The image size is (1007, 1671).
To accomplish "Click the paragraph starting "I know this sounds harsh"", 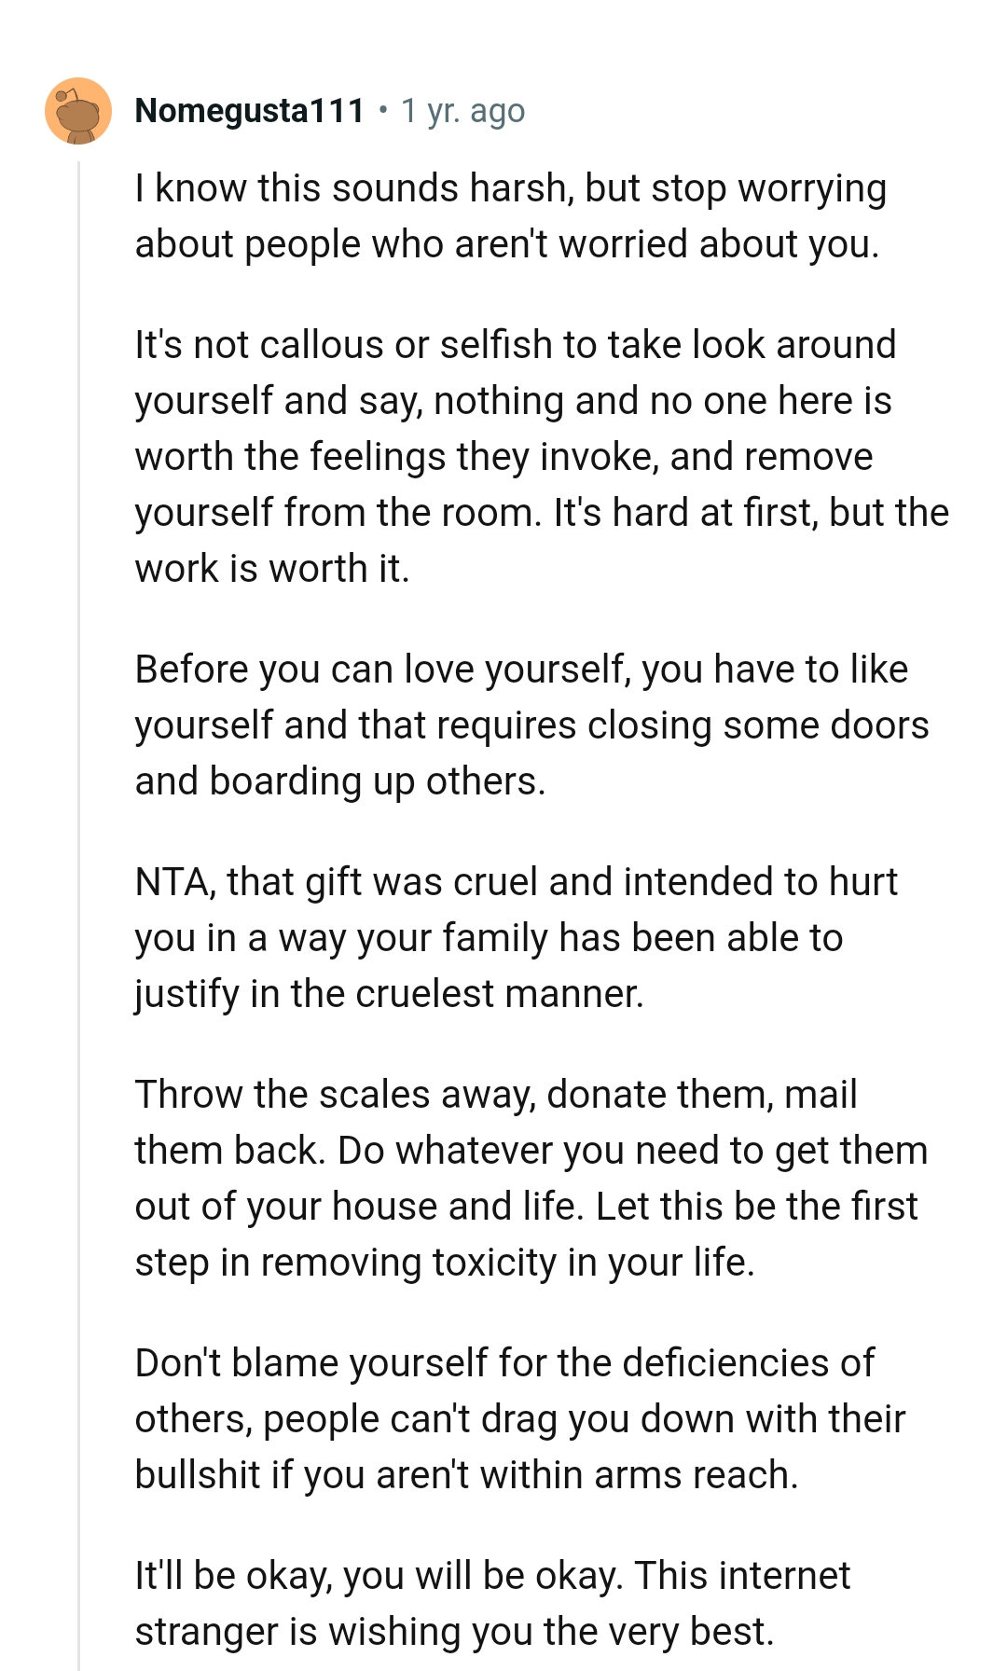I will click(x=510, y=216).
